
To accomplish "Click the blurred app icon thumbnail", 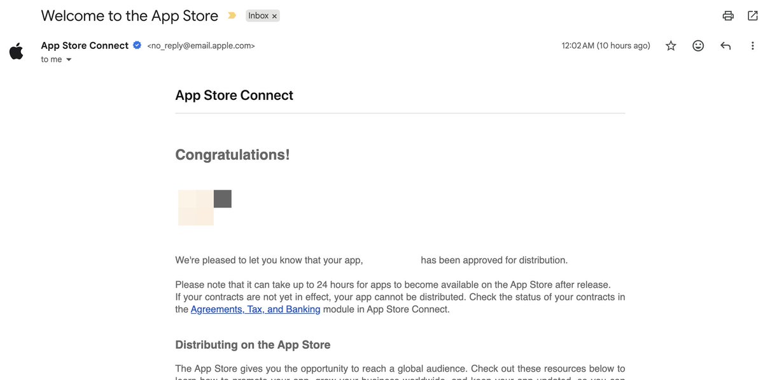I will click(204, 208).
